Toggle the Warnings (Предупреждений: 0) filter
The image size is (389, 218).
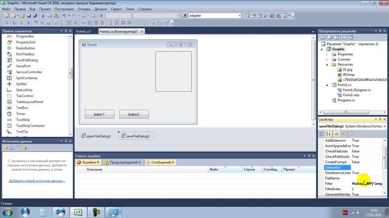click(123, 162)
